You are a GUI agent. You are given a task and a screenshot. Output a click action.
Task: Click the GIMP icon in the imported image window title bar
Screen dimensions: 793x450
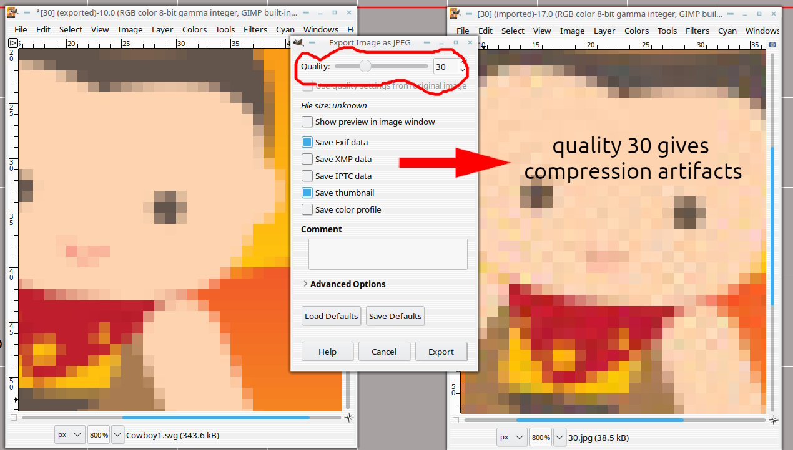(455, 14)
